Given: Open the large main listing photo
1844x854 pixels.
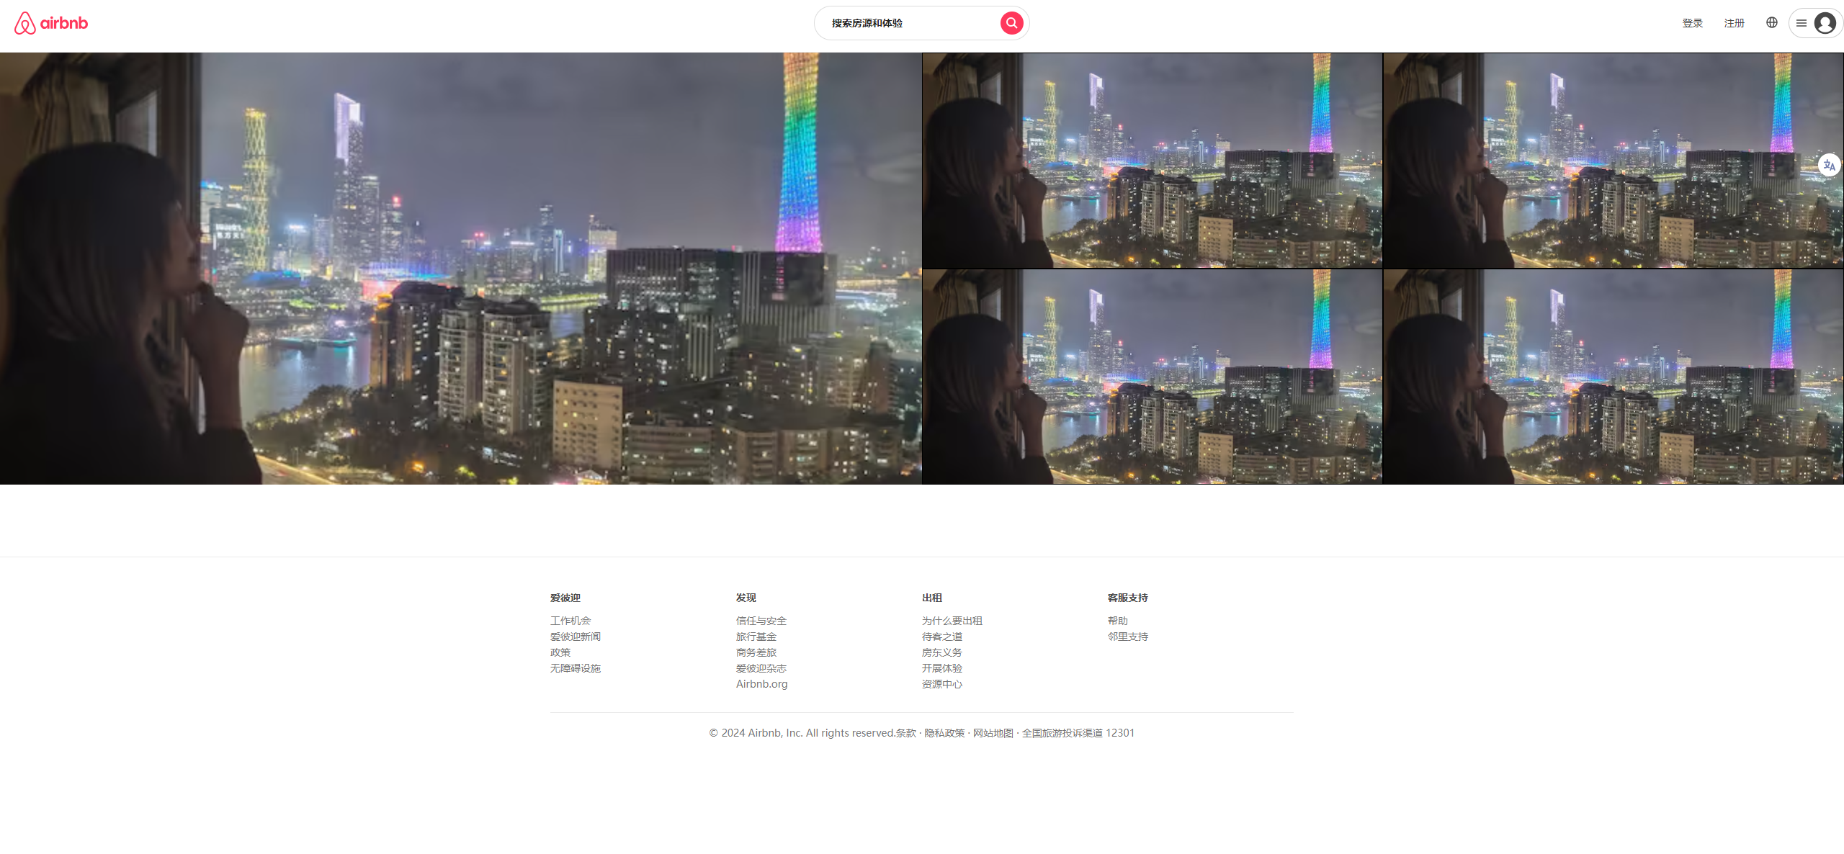Looking at the screenshot, I should coord(461,268).
